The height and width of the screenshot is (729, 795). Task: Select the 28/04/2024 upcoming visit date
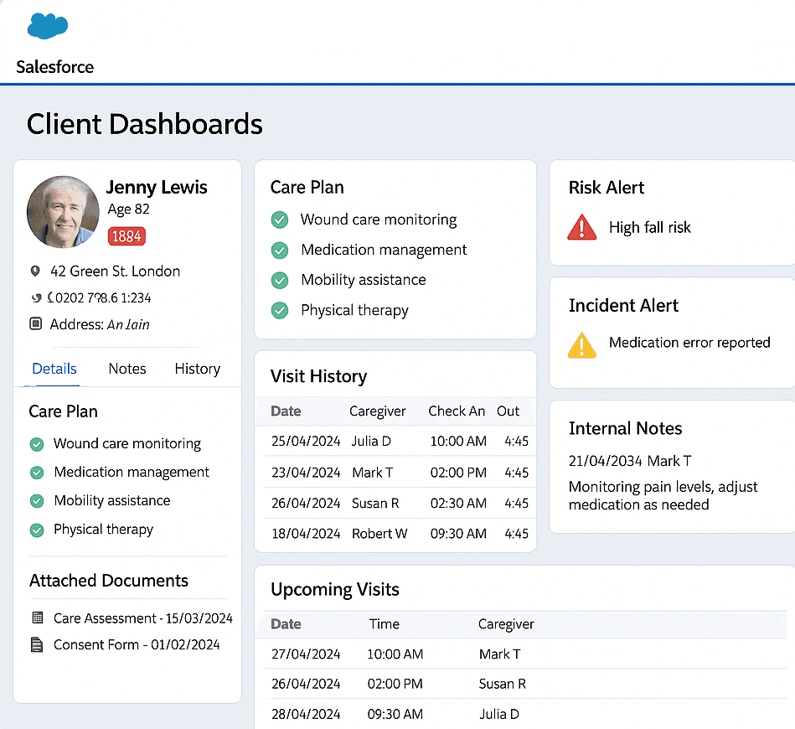point(306,714)
